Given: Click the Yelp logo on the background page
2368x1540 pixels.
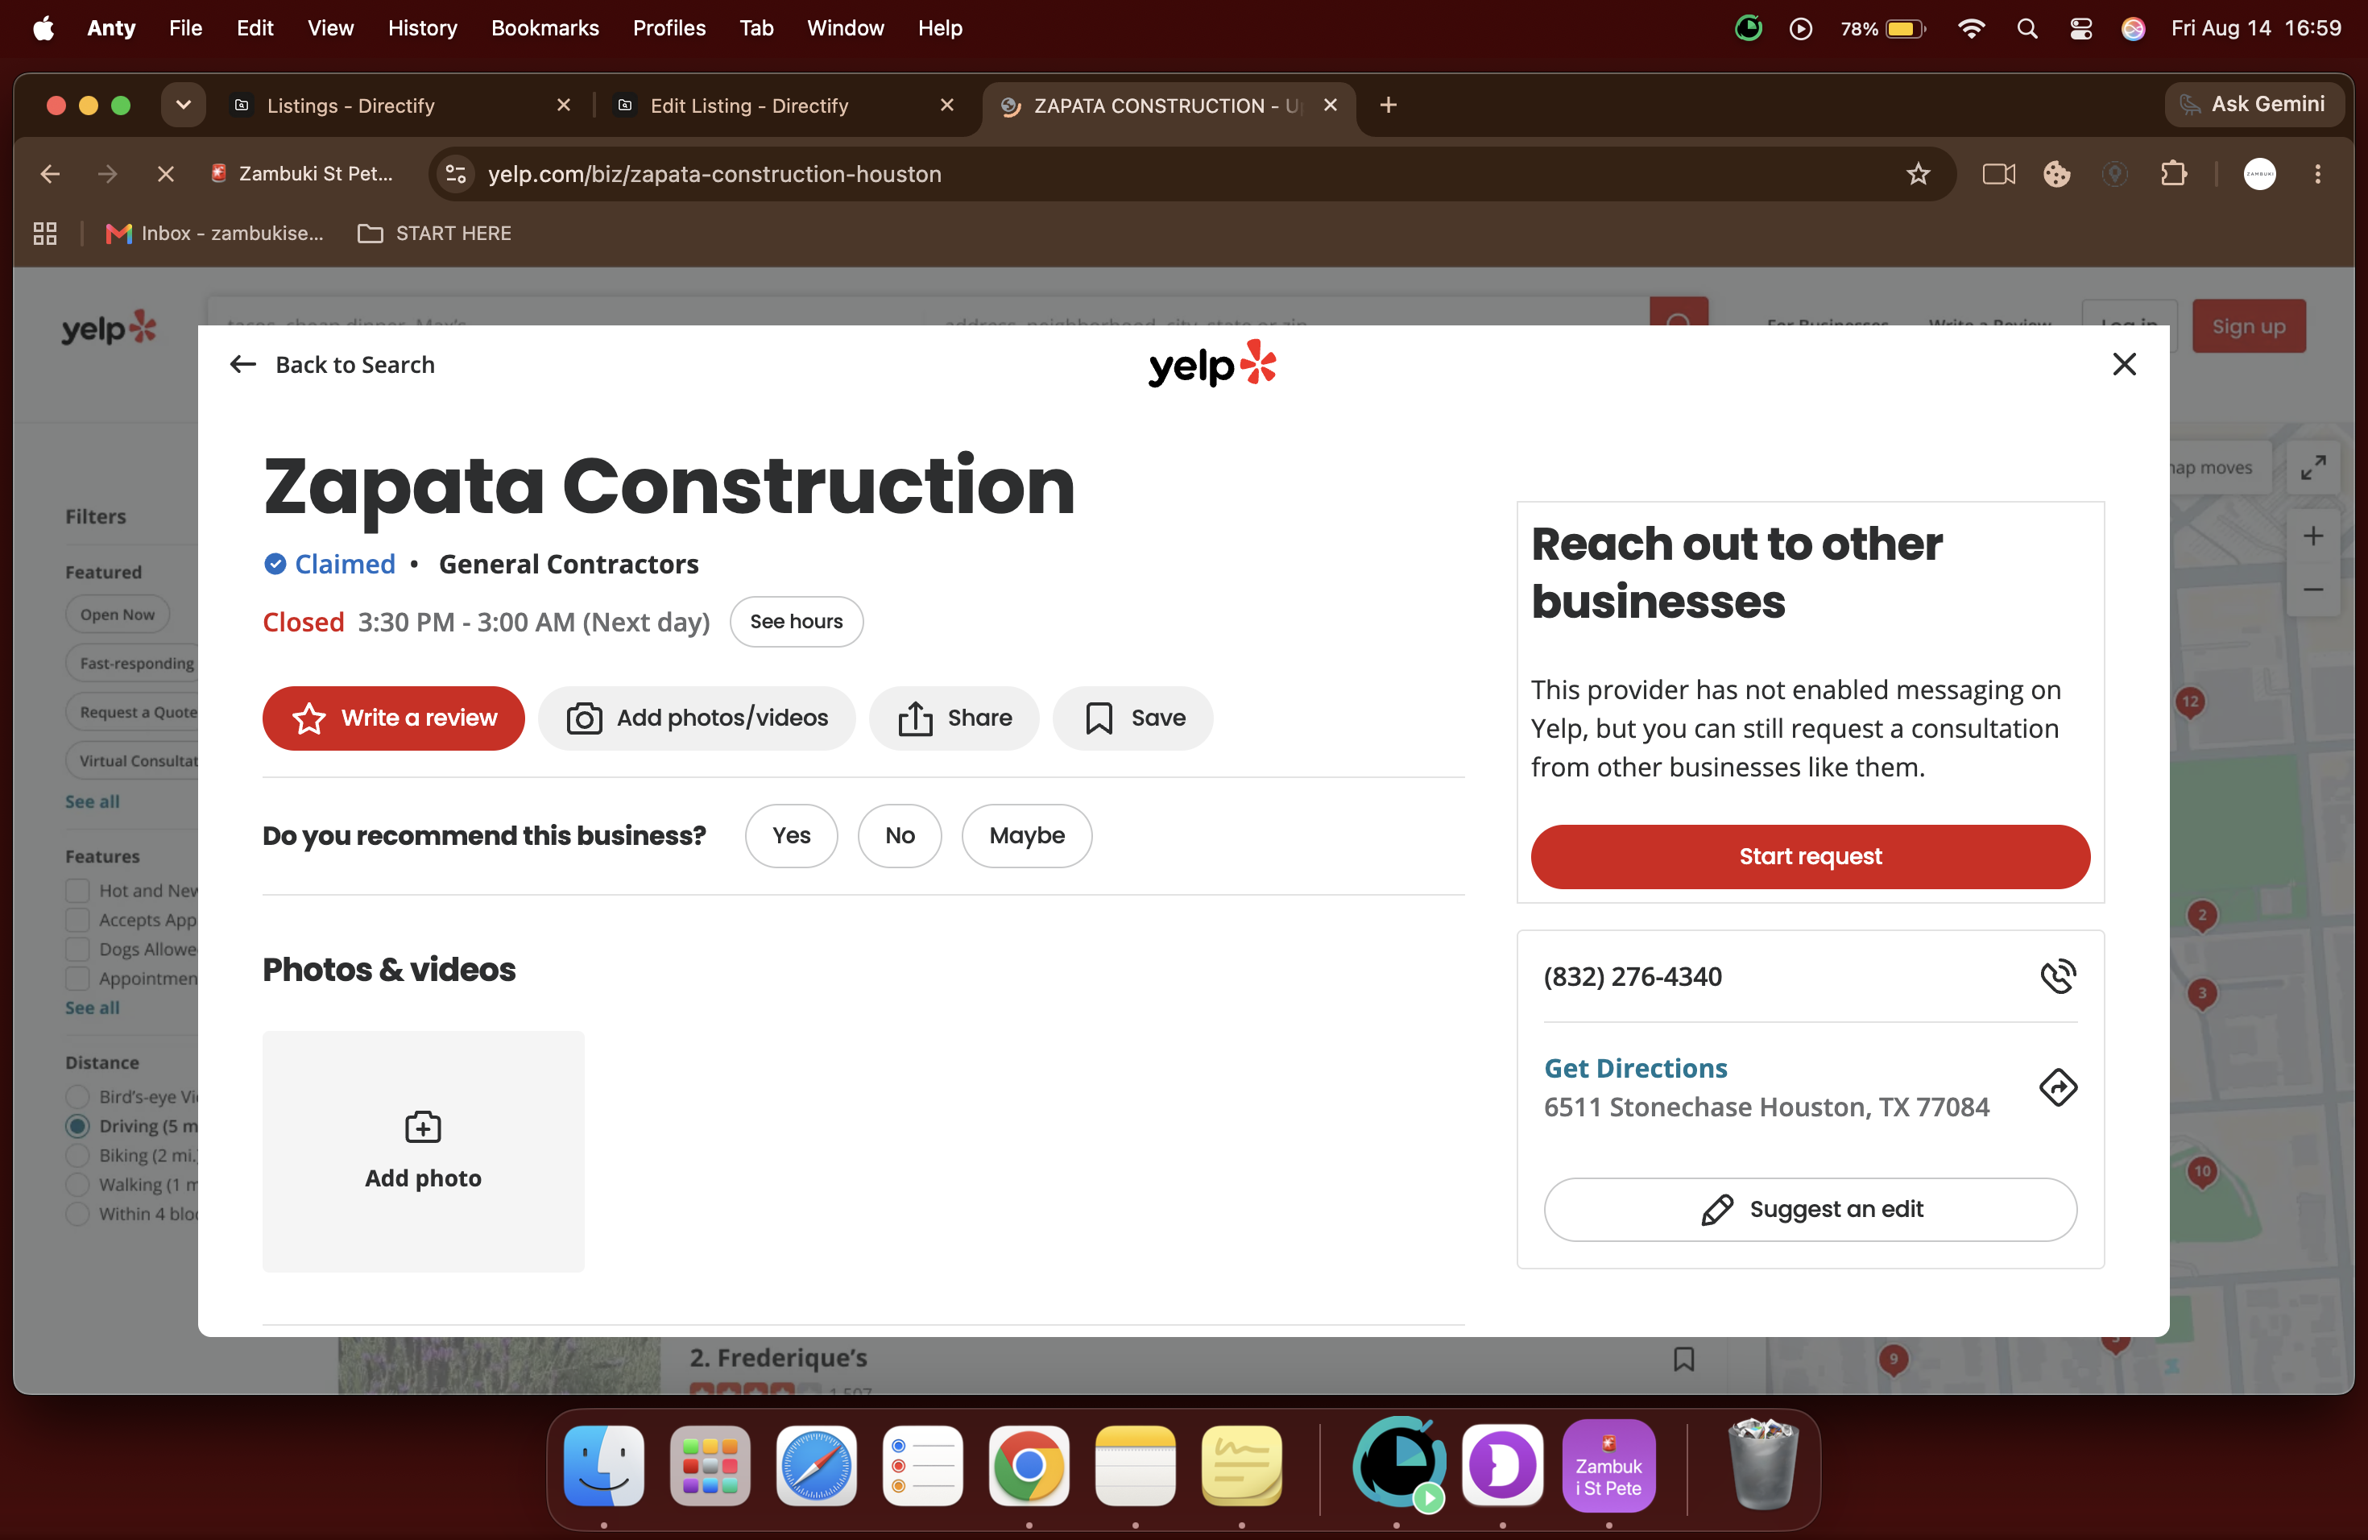Looking at the screenshot, I should point(110,326).
